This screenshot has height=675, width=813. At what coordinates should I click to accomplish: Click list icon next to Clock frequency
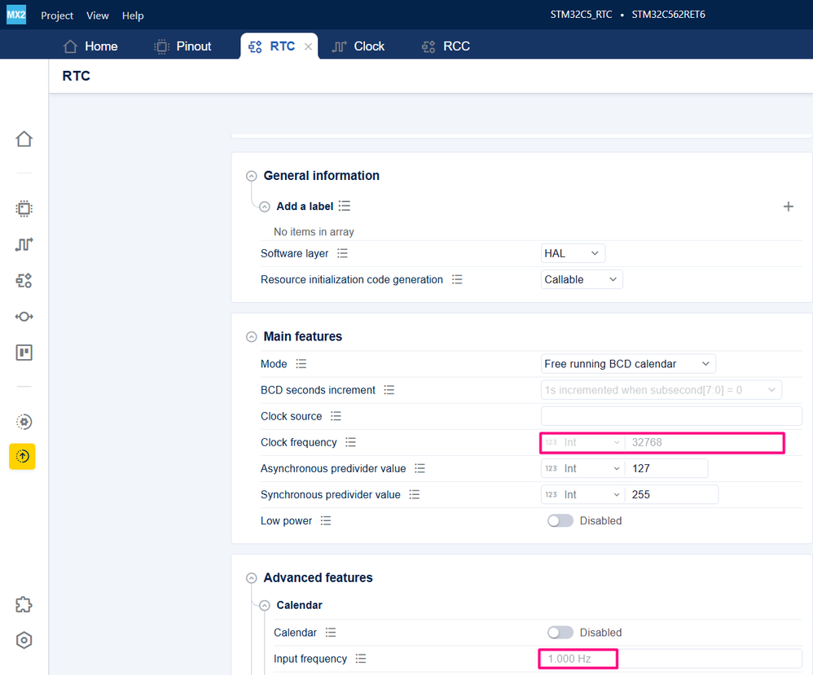pos(351,442)
